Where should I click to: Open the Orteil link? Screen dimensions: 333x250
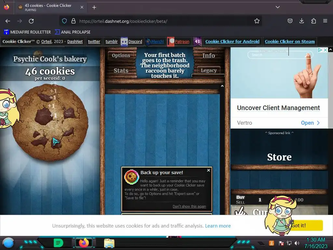[46, 41]
